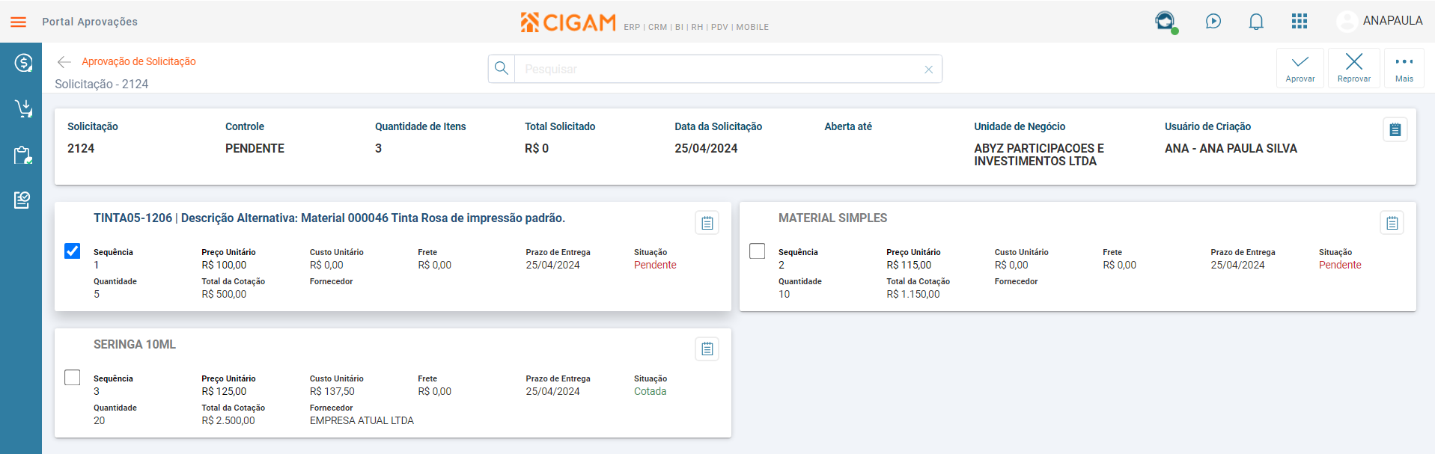Open details icon on SERINGA 10ML card
1435x454 pixels.
(707, 349)
